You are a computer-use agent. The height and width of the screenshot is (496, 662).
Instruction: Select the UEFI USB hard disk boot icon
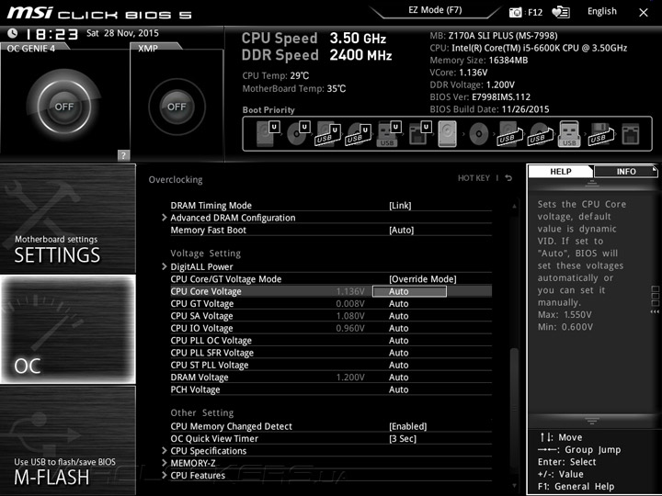pyautogui.click(x=328, y=134)
